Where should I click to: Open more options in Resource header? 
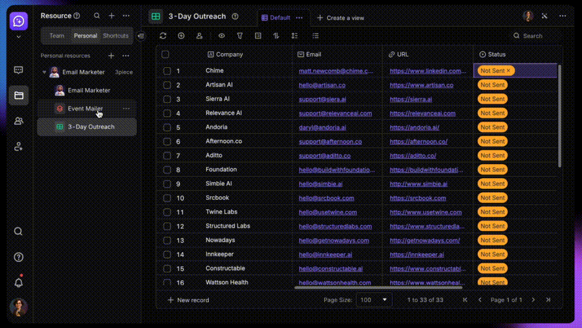(x=126, y=16)
